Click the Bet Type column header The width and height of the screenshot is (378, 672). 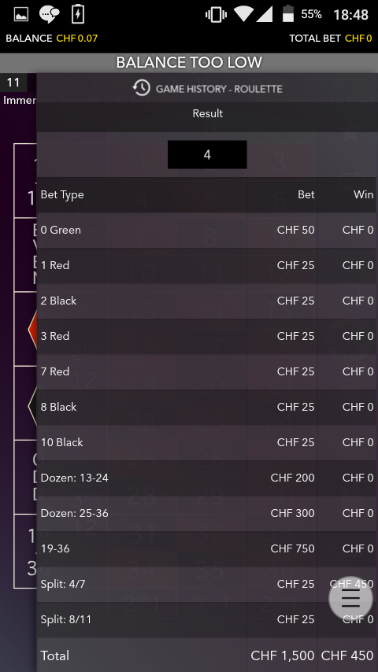coord(62,194)
